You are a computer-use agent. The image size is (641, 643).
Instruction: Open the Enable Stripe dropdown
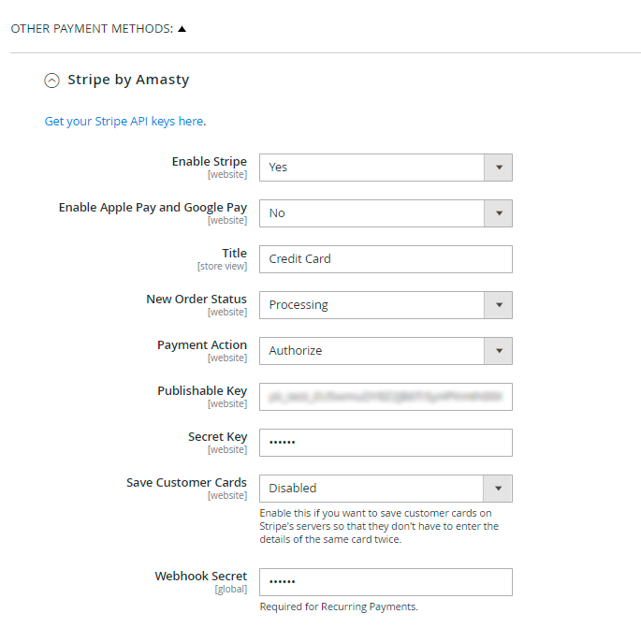tap(371, 168)
